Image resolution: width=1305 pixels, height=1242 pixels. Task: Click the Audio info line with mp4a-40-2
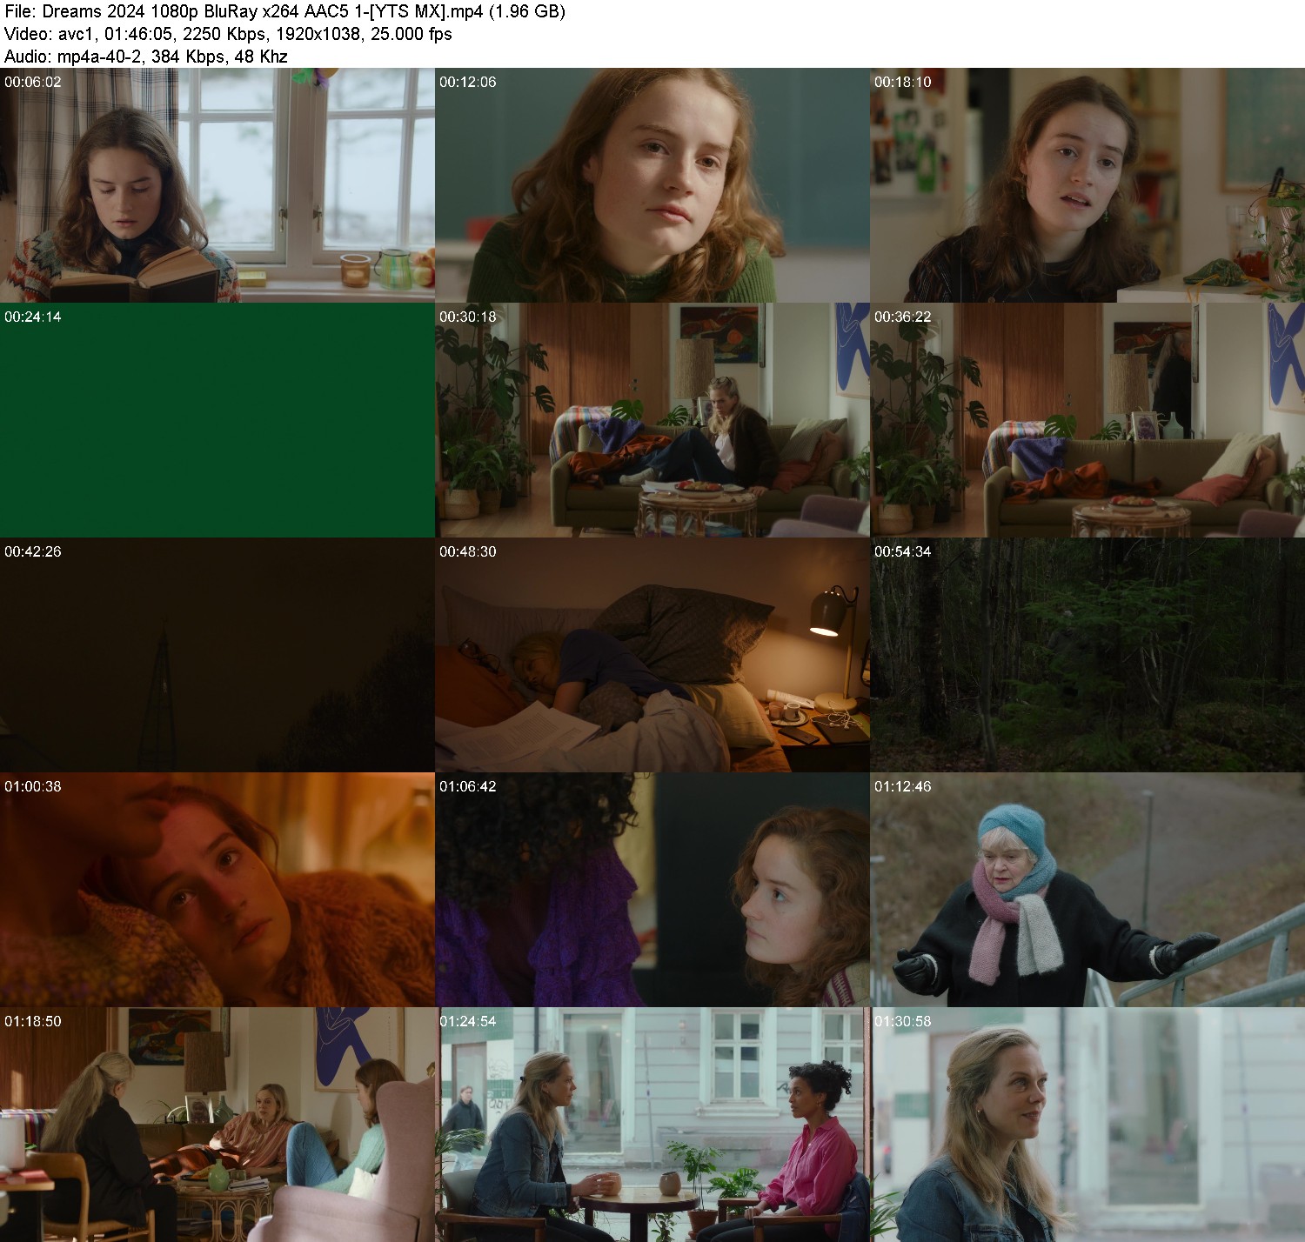click(146, 57)
